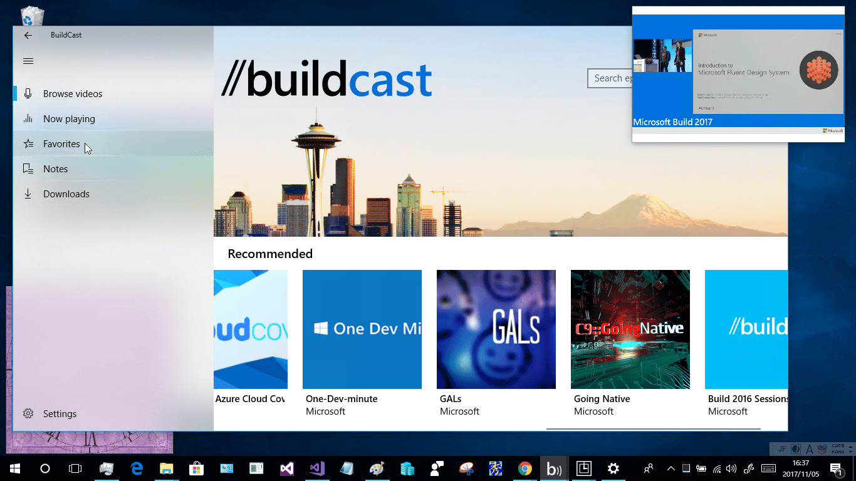
Task: Open Settings gear on taskbar
Action: (613, 468)
